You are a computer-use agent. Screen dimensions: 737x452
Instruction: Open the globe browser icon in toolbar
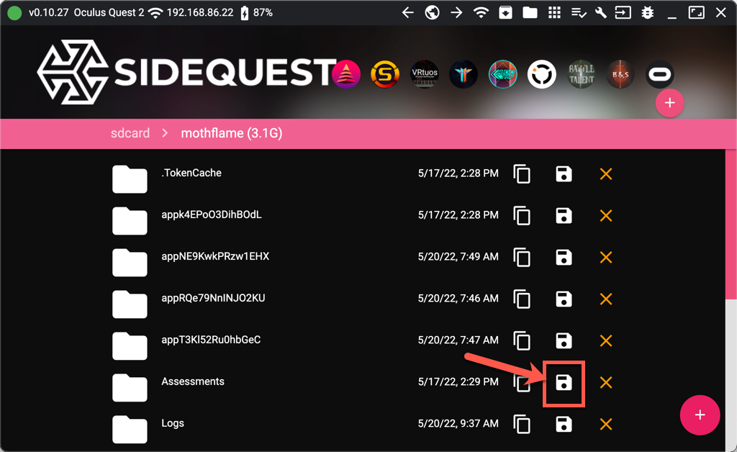pos(432,13)
